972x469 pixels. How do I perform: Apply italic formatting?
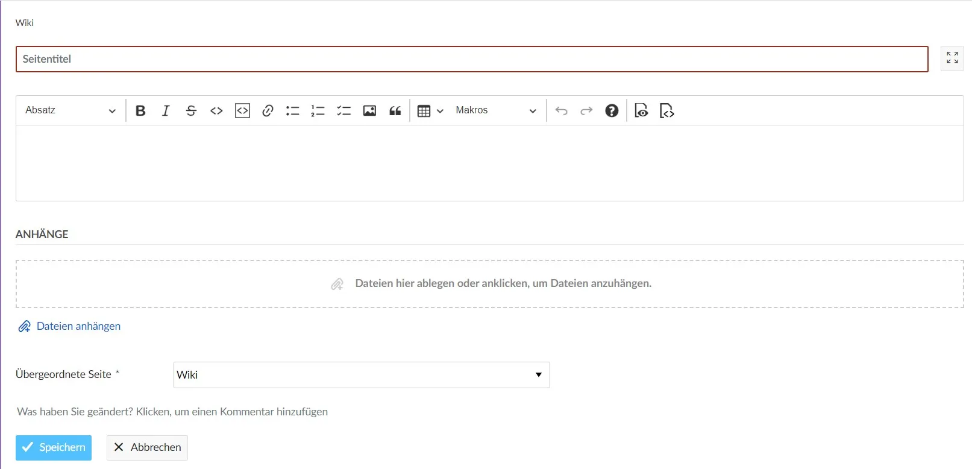coord(166,110)
